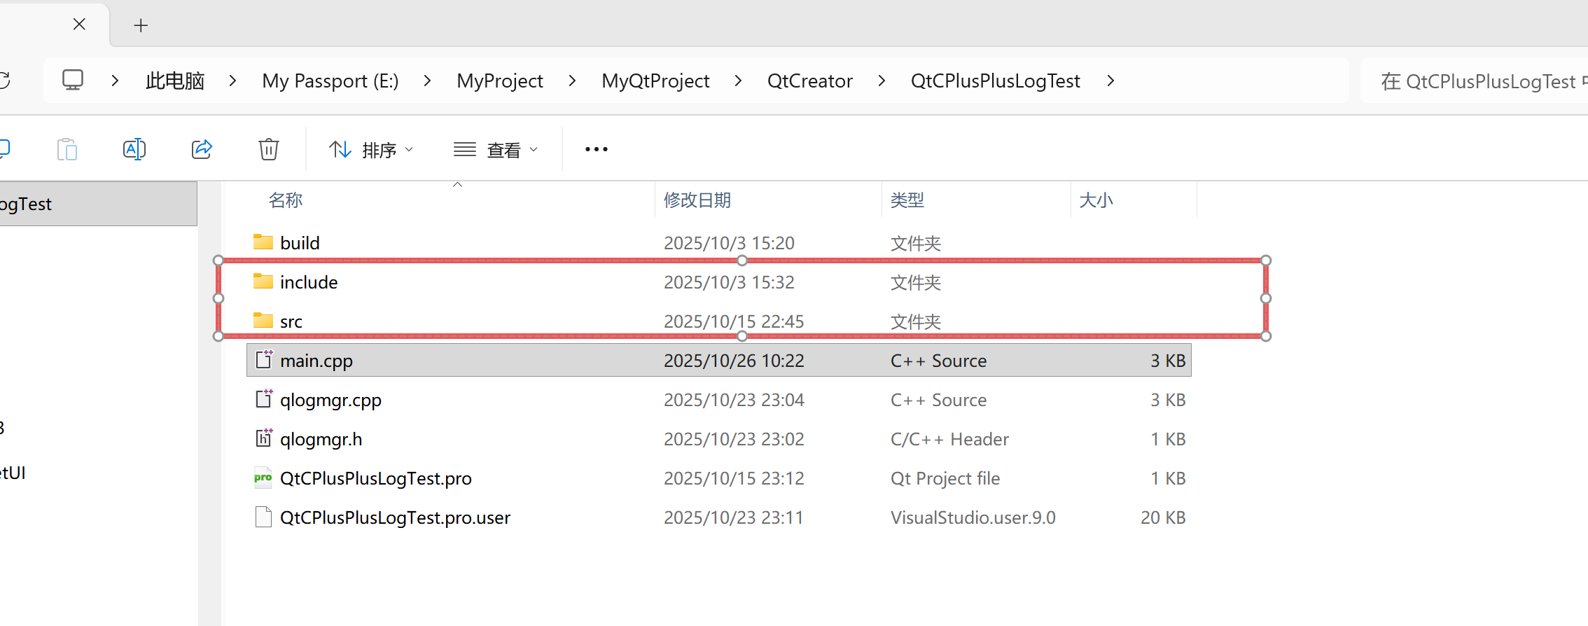The width and height of the screenshot is (1588, 626).
Task: Select the ogTest item in navigation pane
Action: 98,204
